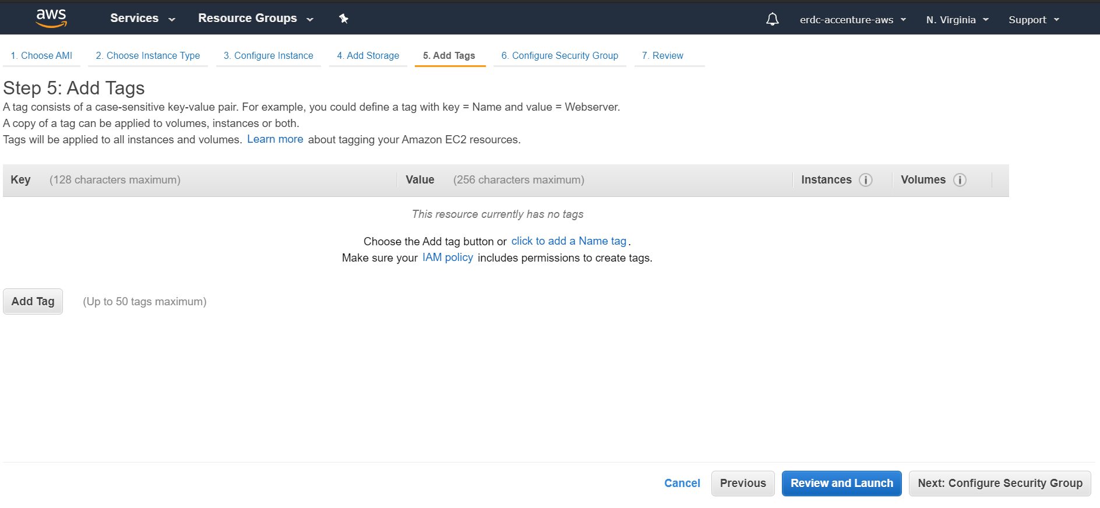Click the Volumes column info icon
Screen dimensions: 1100x508
tap(960, 180)
